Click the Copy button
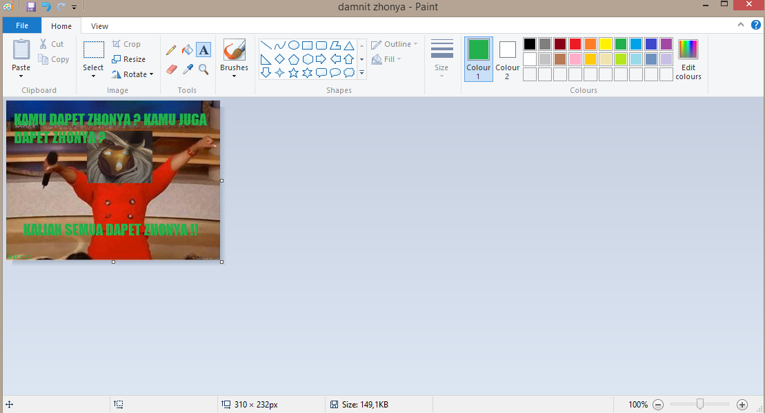 coord(54,59)
